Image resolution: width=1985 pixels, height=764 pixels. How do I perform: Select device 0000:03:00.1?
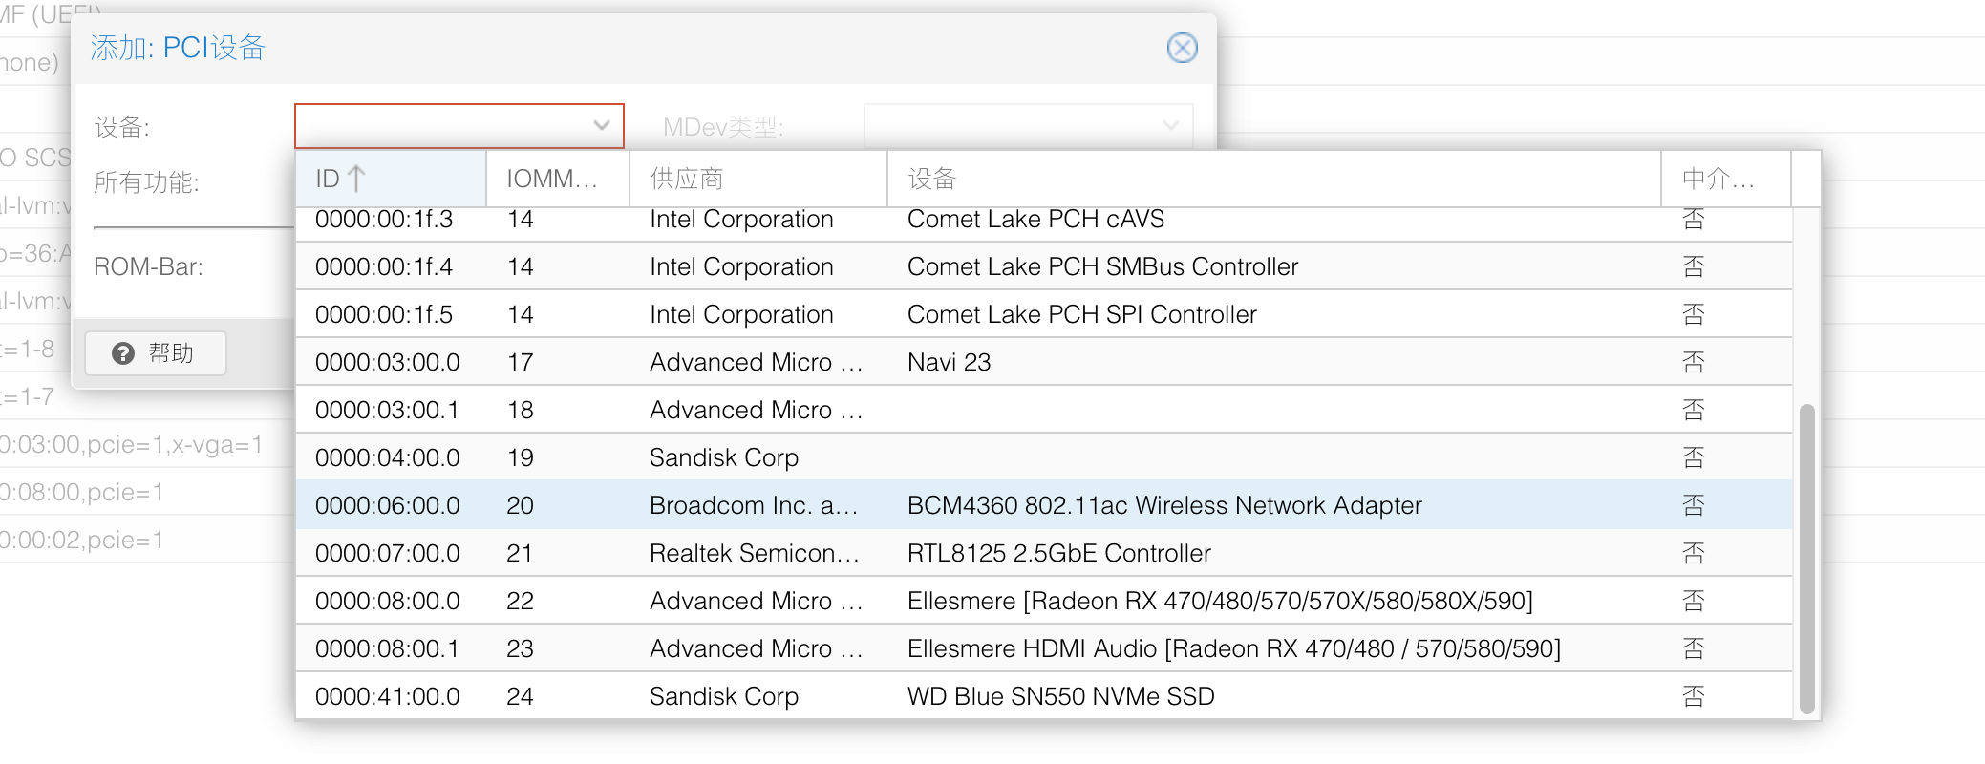pyautogui.click(x=1043, y=410)
